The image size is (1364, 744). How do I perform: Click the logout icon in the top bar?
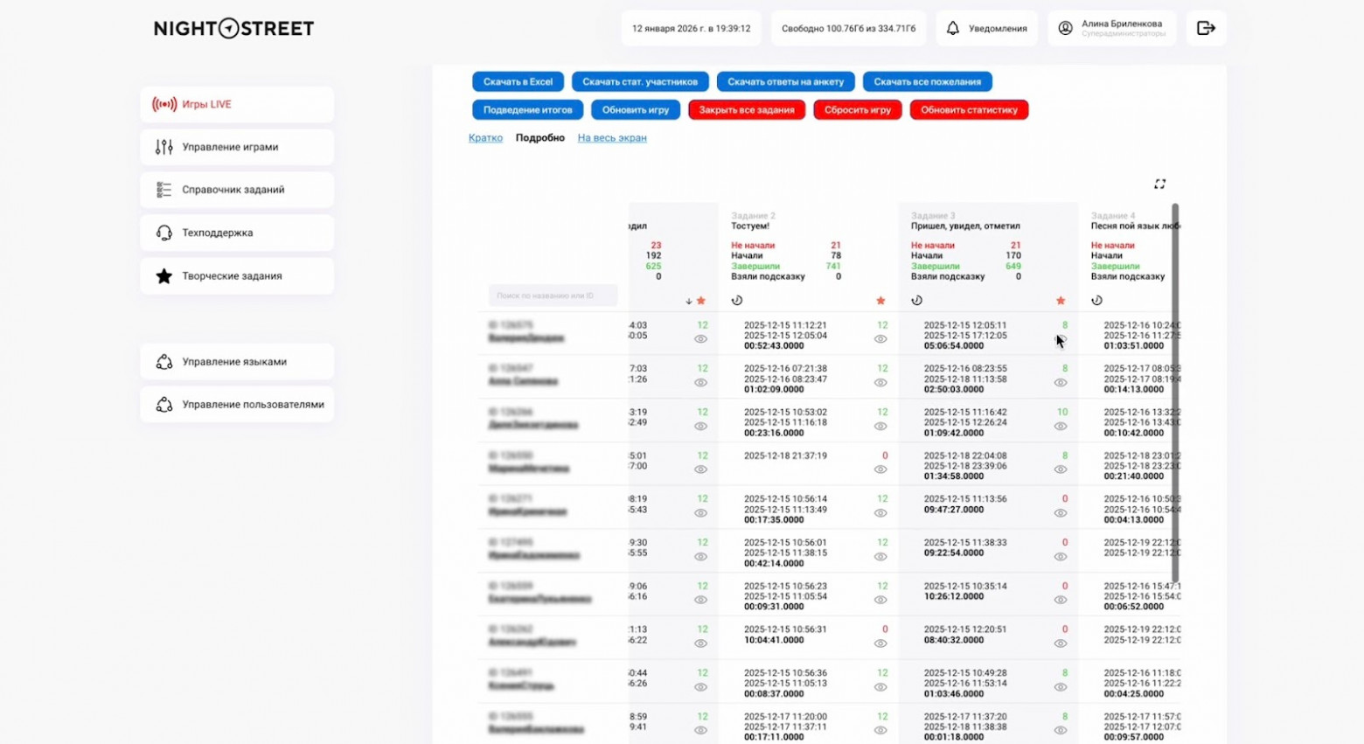coord(1206,28)
